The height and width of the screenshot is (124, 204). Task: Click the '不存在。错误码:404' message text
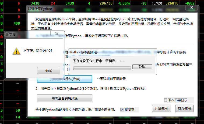38,50
